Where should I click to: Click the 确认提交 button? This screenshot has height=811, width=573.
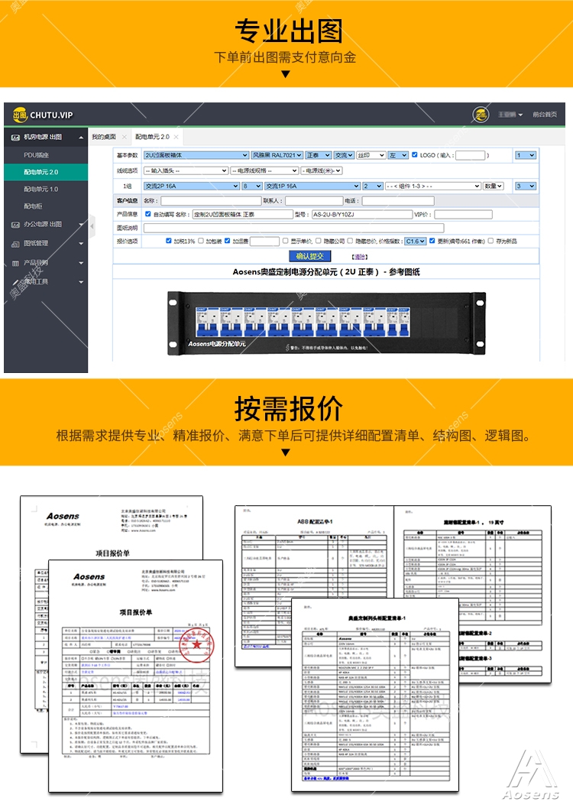309,256
